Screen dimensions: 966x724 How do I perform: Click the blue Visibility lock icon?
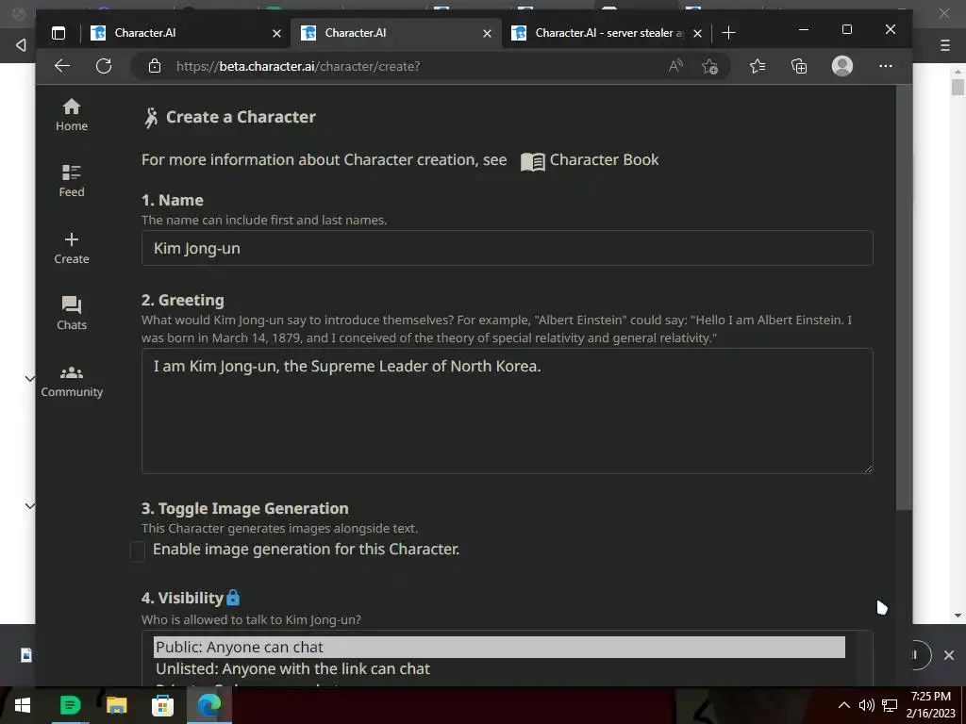point(233,597)
